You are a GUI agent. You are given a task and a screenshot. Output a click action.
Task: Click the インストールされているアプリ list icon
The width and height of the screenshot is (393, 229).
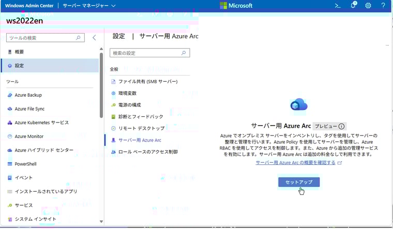click(x=10, y=192)
